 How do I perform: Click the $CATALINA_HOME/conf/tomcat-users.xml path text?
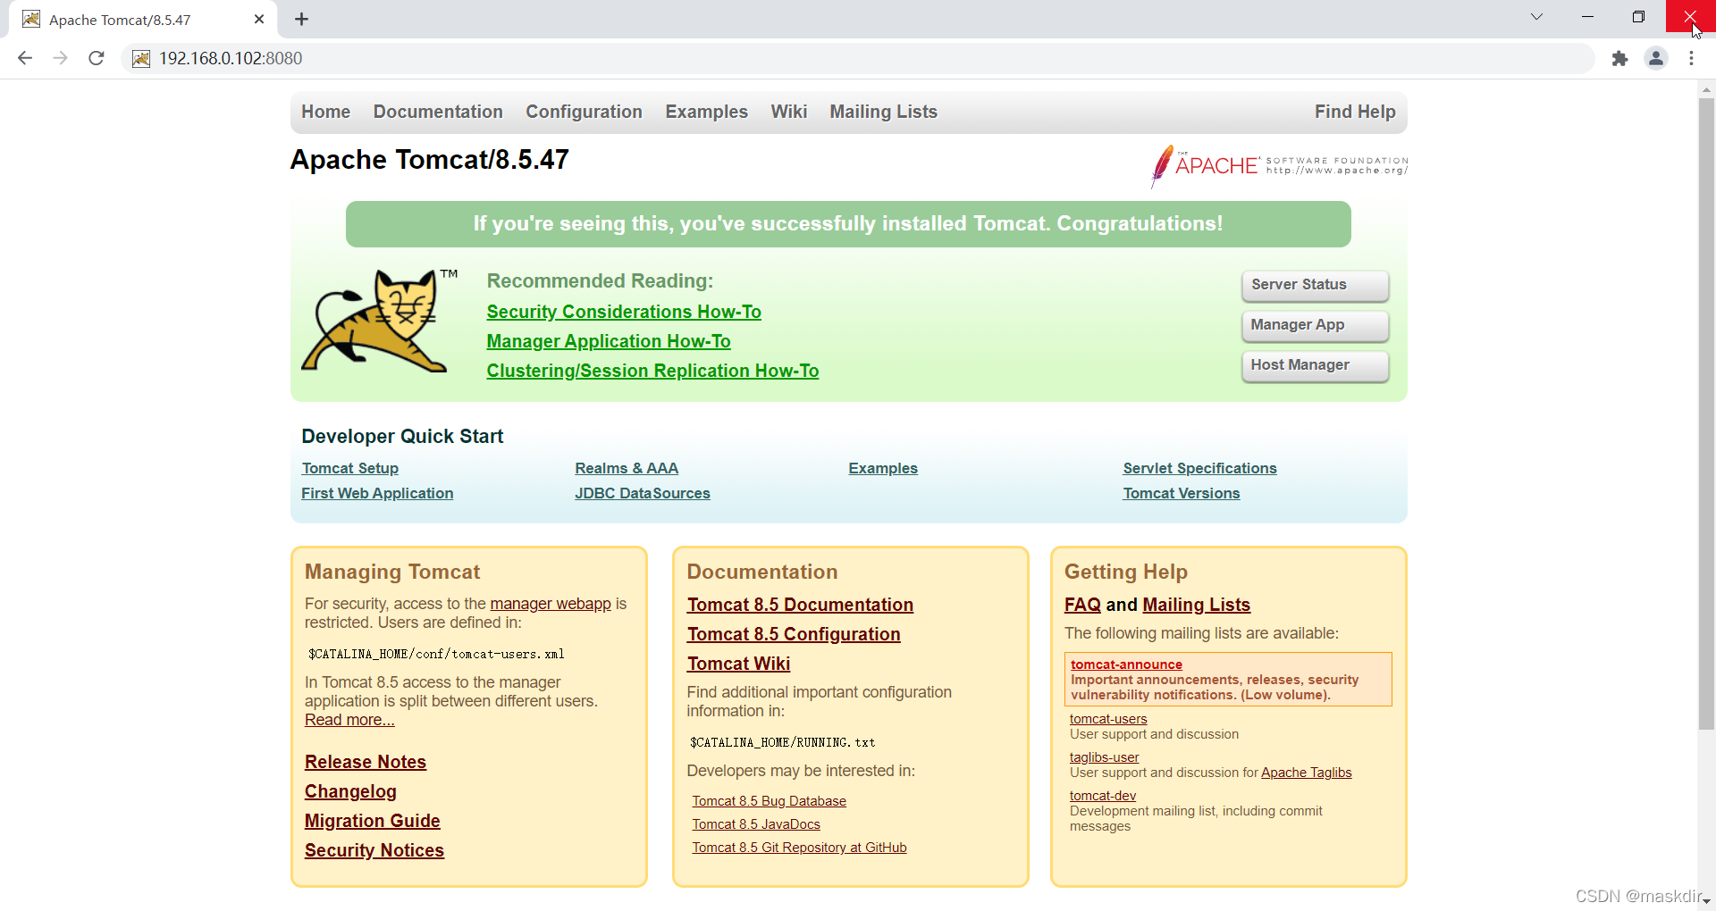(x=436, y=654)
